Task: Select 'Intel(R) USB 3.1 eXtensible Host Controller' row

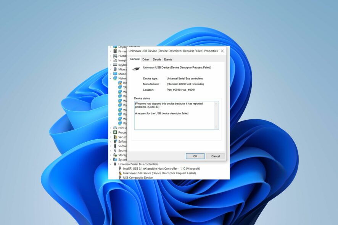Action: [161, 169]
